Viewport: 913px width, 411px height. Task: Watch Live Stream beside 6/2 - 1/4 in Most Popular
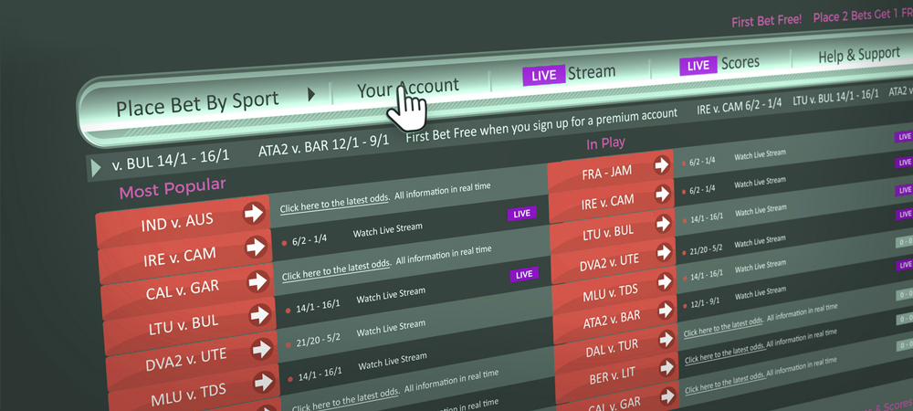(x=388, y=229)
